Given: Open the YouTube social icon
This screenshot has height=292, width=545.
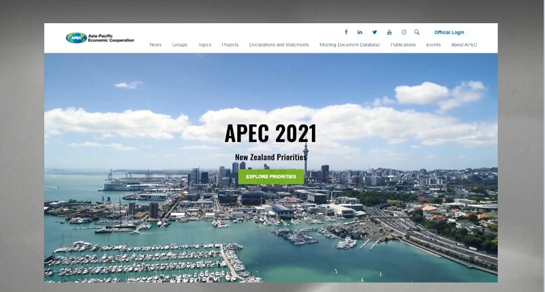Looking at the screenshot, I should tap(389, 32).
